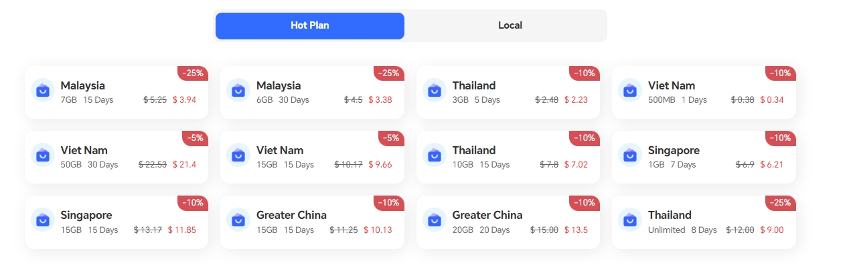
Task: Click the -25% badge on Malaysia 7GB
Action: 193,73
